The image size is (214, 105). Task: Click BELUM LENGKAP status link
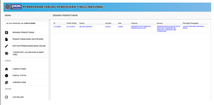tap(86, 27)
